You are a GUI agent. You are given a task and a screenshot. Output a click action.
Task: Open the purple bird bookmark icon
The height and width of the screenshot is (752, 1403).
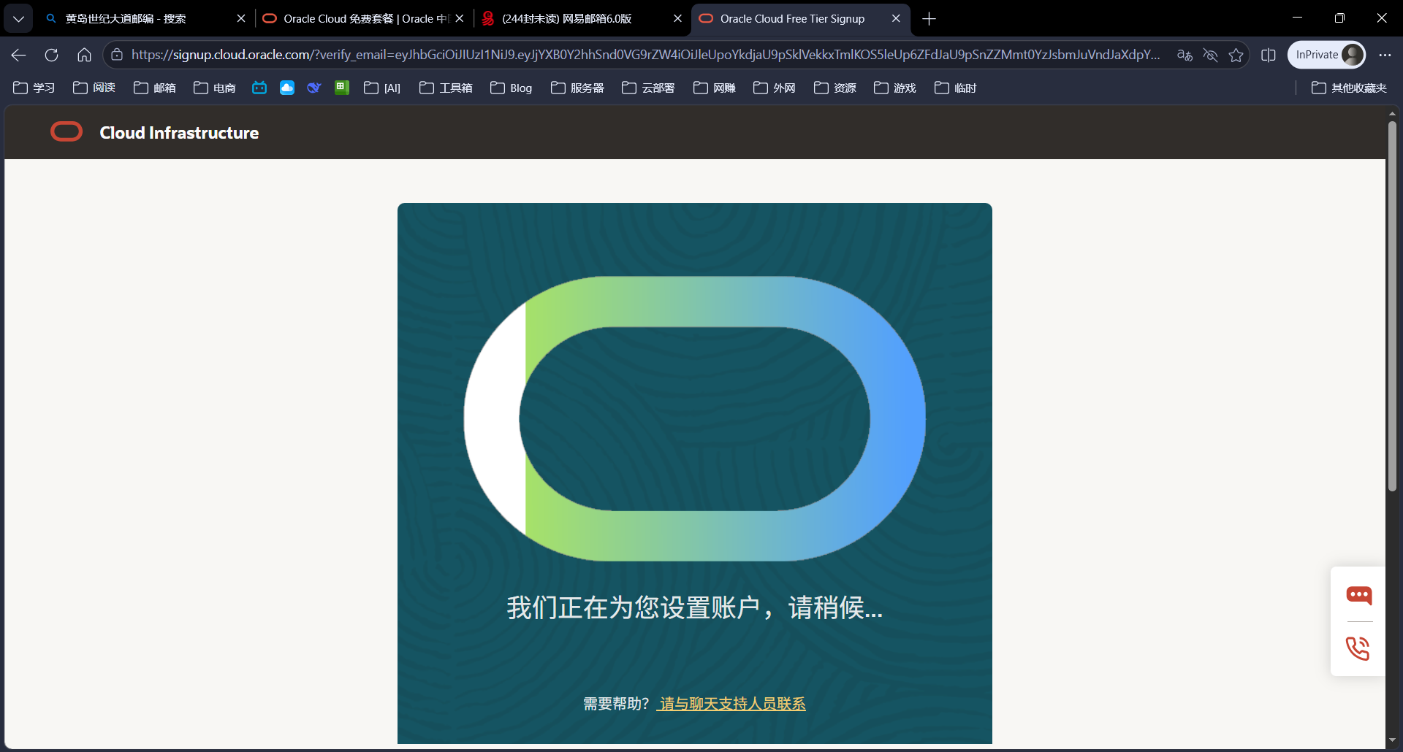(314, 88)
